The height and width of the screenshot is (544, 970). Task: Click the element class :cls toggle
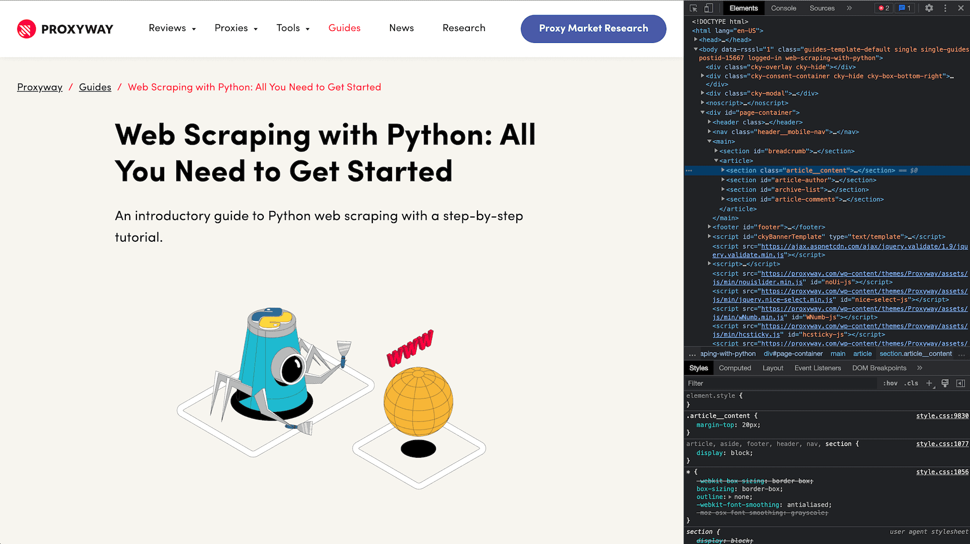tap(911, 383)
